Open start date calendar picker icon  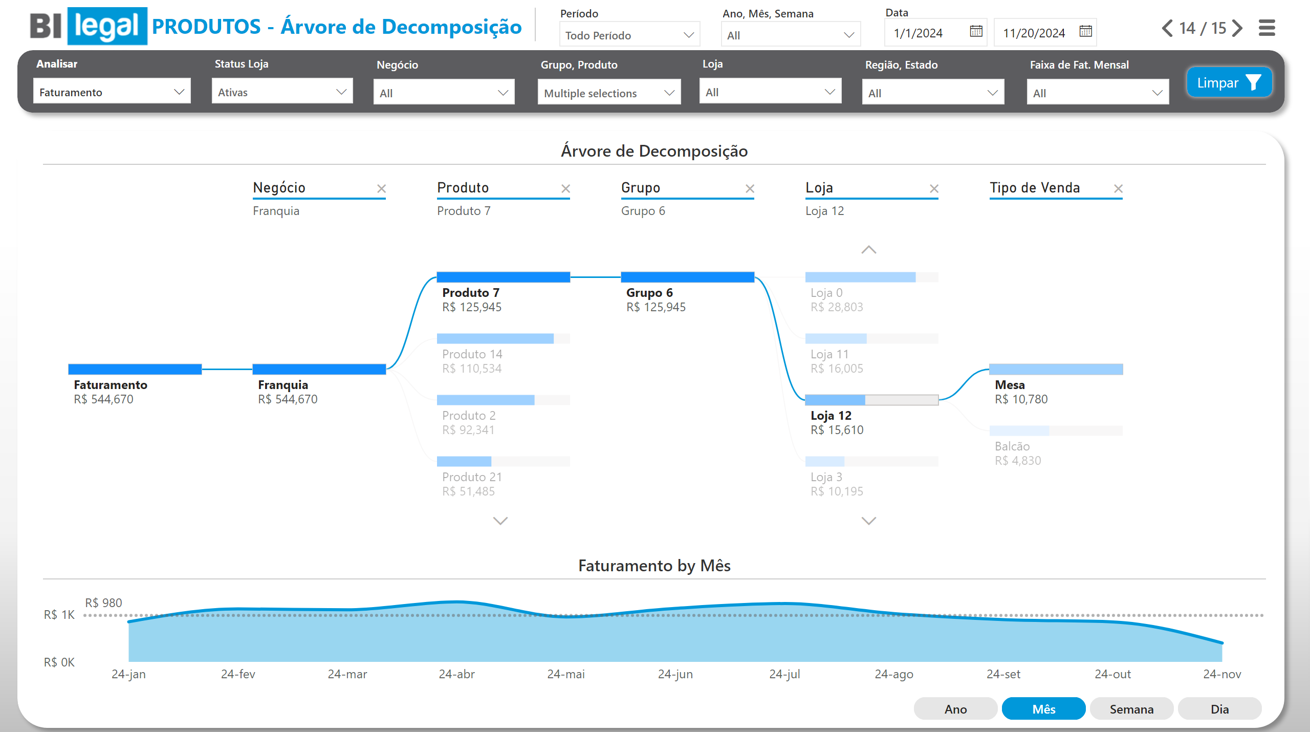coord(976,32)
